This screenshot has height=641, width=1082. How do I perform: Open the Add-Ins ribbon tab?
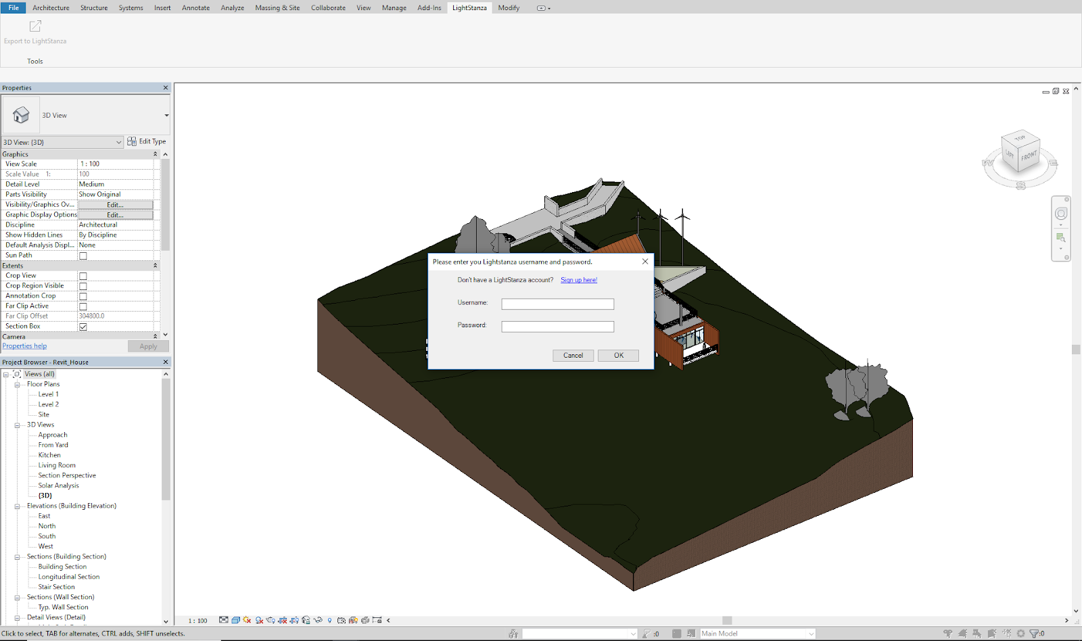429,7
